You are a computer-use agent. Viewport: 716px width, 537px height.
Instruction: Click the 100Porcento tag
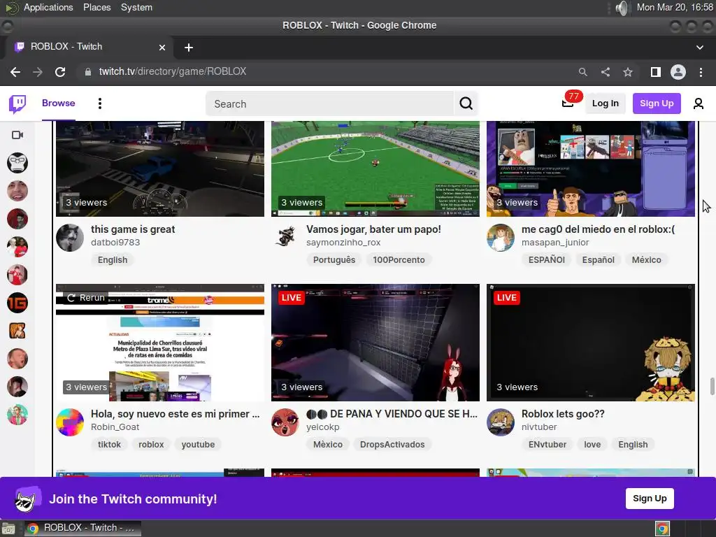[399, 260]
